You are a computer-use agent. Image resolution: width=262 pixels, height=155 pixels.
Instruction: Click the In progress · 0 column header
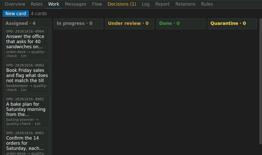[x=74, y=23]
